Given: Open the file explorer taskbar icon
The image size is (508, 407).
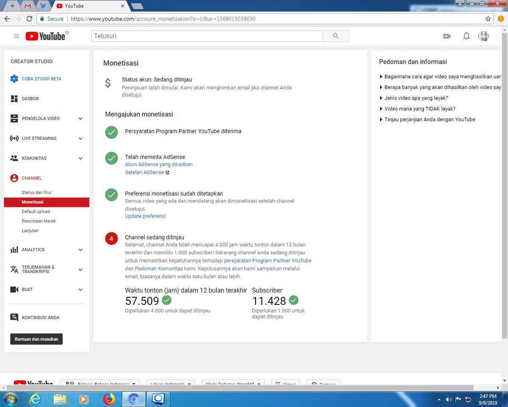Looking at the screenshot, I should coord(60,399).
